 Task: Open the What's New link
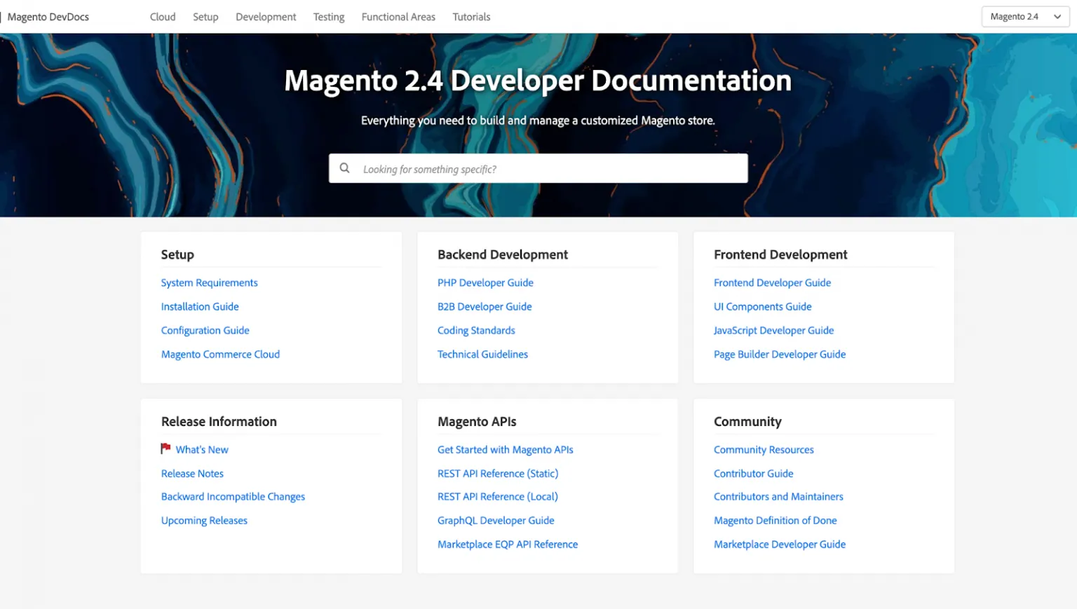point(202,449)
